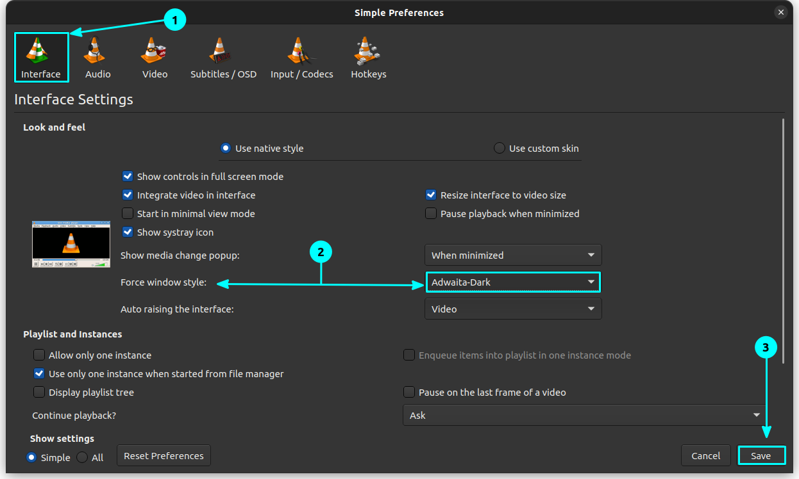Screen dimensions: 799x479
Task: Check Pause on the last frame of a video
Action: (408, 392)
